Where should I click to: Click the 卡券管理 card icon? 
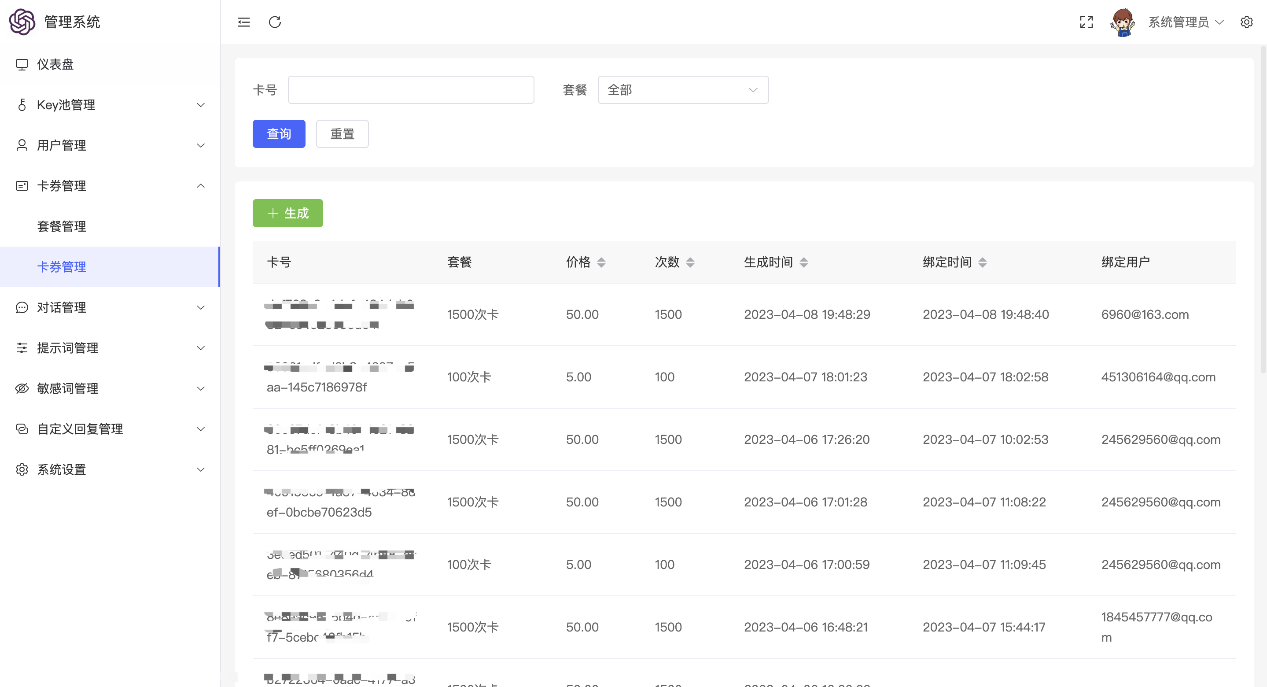click(x=22, y=186)
